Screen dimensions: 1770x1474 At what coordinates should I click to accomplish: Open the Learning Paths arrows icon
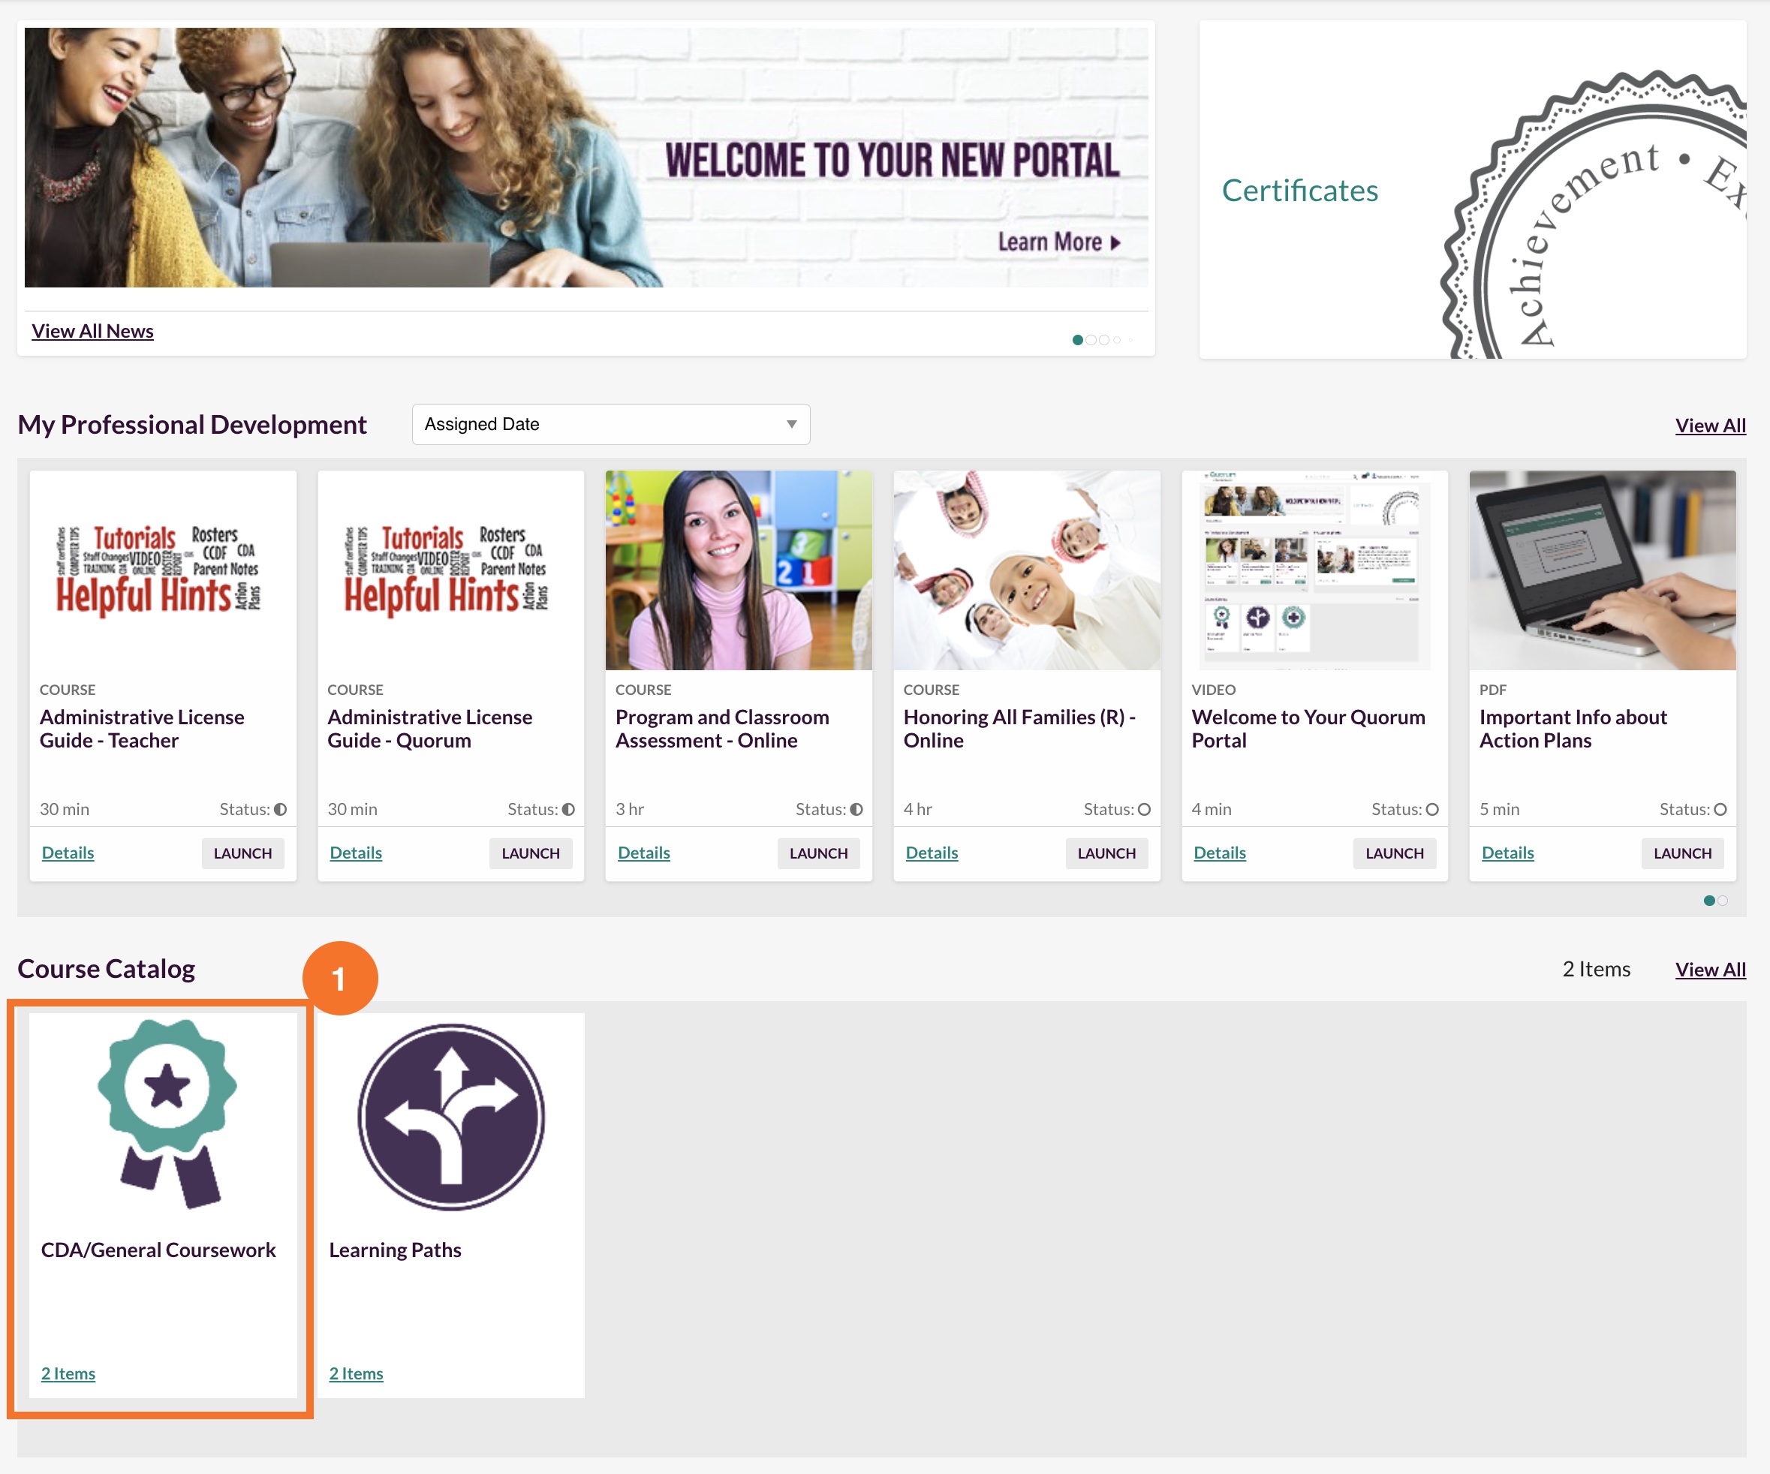(451, 1117)
